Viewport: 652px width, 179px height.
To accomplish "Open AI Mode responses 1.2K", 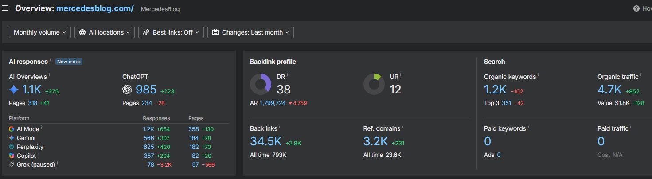I will (x=148, y=129).
